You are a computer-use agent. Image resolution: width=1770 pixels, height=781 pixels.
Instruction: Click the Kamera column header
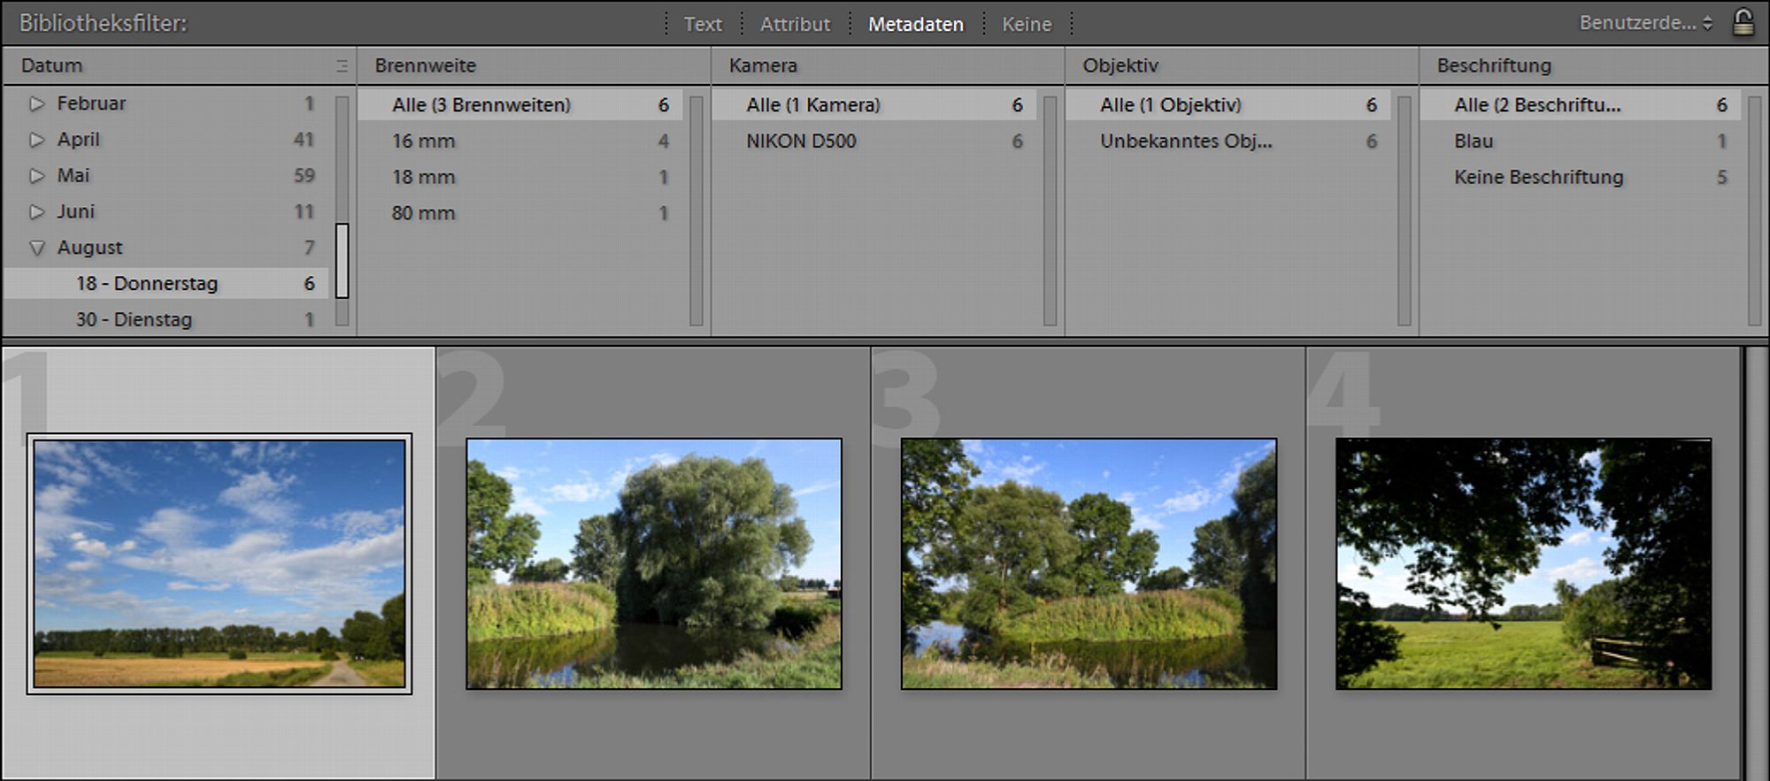tap(888, 65)
